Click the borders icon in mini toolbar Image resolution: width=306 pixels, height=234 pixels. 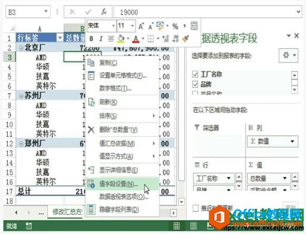tap(150, 39)
